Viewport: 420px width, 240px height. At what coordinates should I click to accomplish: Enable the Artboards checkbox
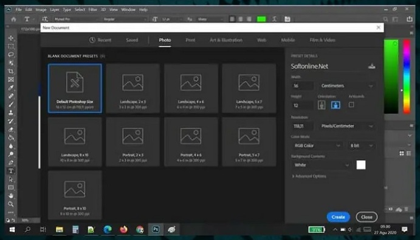coord(351,105)
